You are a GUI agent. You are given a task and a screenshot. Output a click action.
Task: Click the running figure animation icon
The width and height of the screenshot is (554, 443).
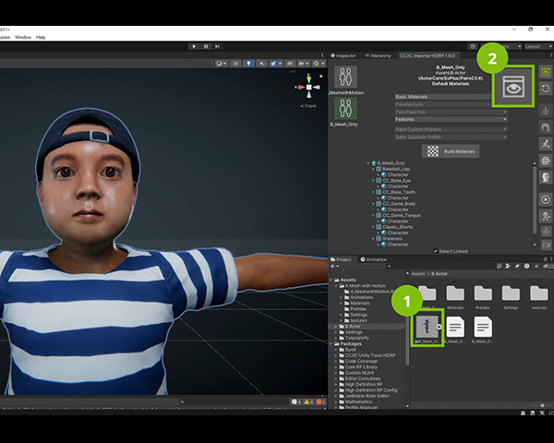(547, 143)
